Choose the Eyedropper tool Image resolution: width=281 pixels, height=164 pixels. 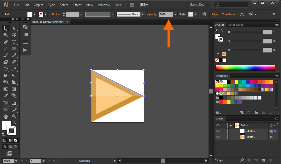(x=5, y=95)
